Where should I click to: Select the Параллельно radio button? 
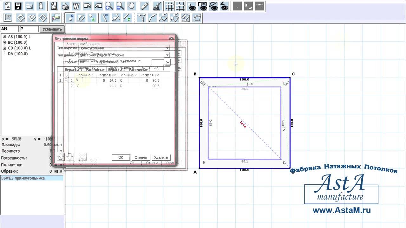140,62
